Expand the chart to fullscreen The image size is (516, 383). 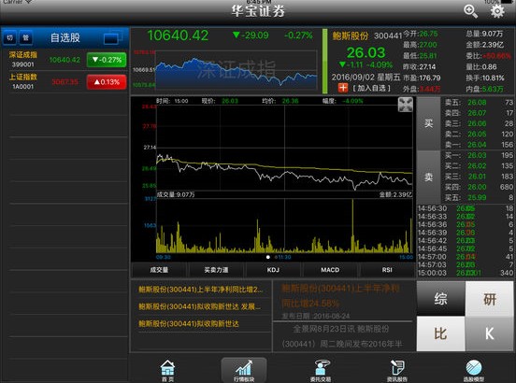(x=405, y=105)
